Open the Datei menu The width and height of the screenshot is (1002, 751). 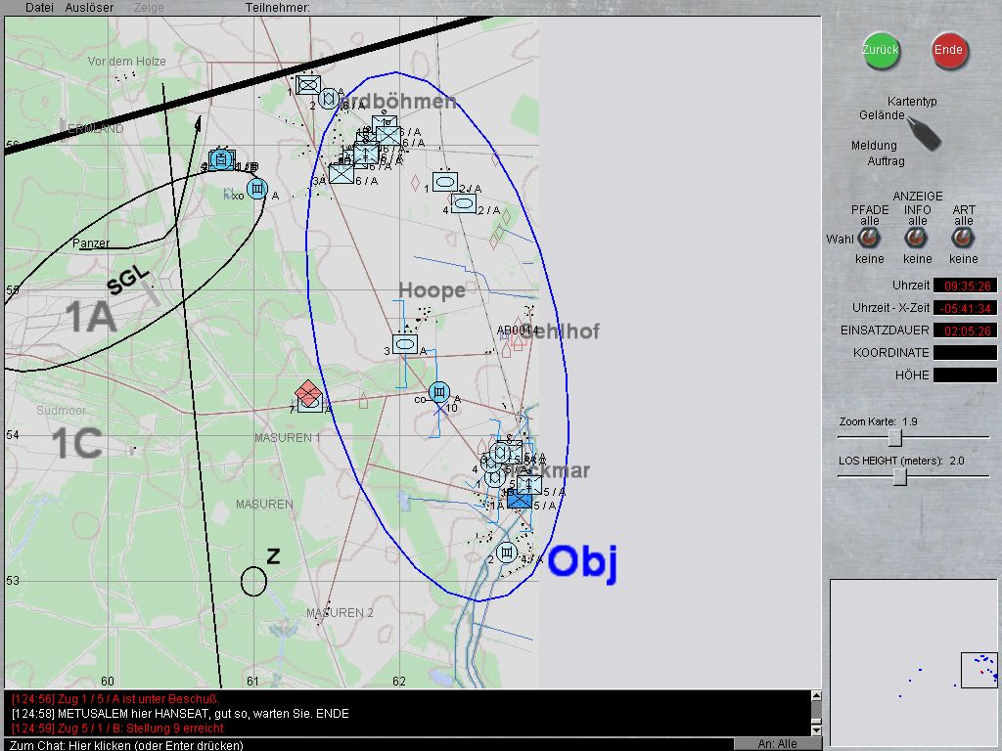tap(39, 8)
